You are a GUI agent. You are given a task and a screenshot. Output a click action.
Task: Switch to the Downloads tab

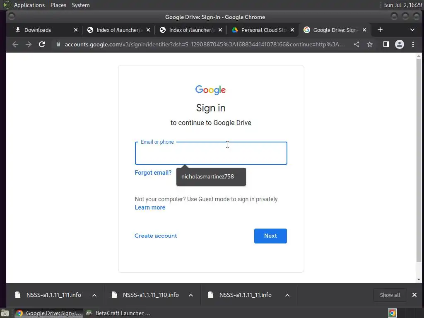pos(38,30)
